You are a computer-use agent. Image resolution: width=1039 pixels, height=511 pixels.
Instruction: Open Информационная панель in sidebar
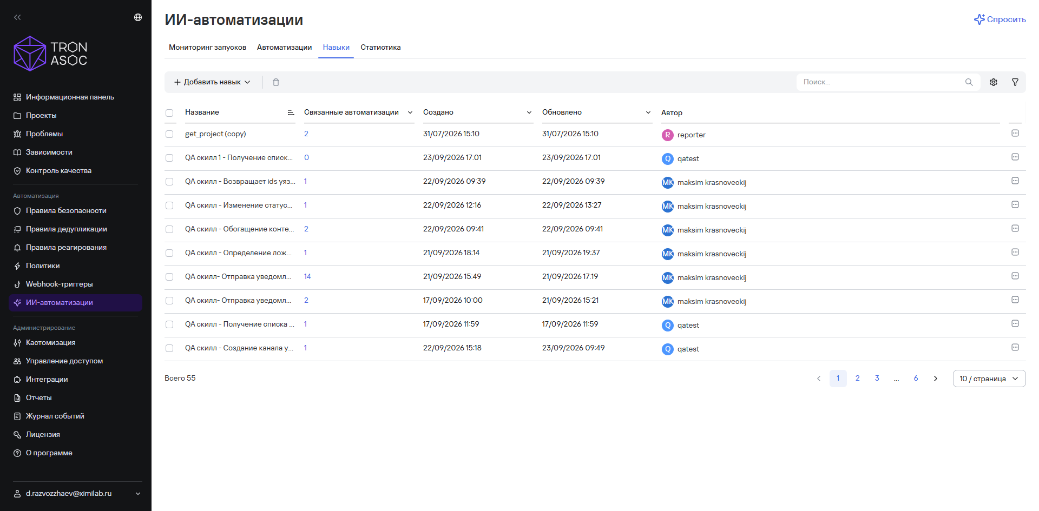(70, 97)
